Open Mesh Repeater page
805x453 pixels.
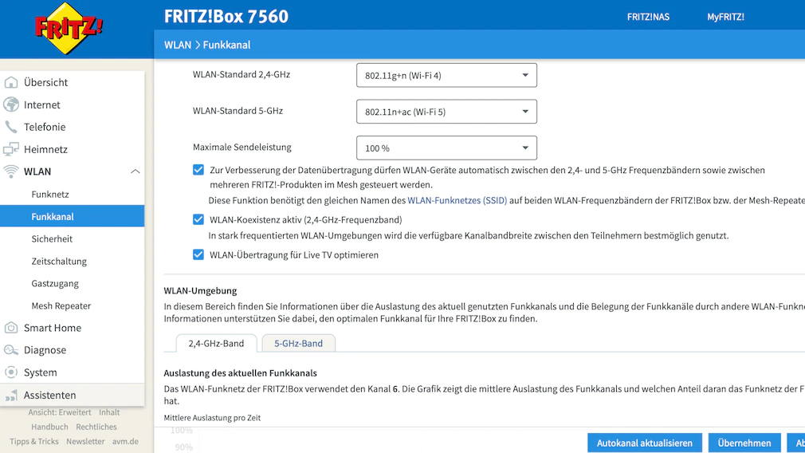pyautogui.click(x=61, y=305)
